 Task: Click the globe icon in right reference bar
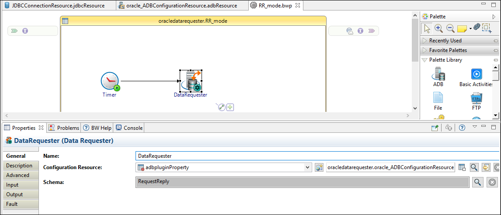(350, 31)
